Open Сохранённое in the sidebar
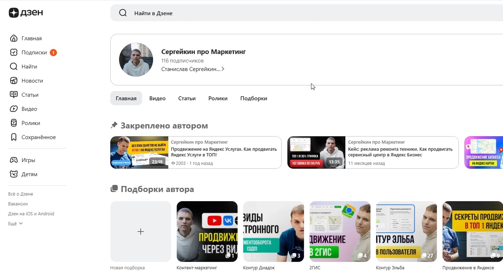The height and width of the screenshot is (276, 503). pos(39,137)
